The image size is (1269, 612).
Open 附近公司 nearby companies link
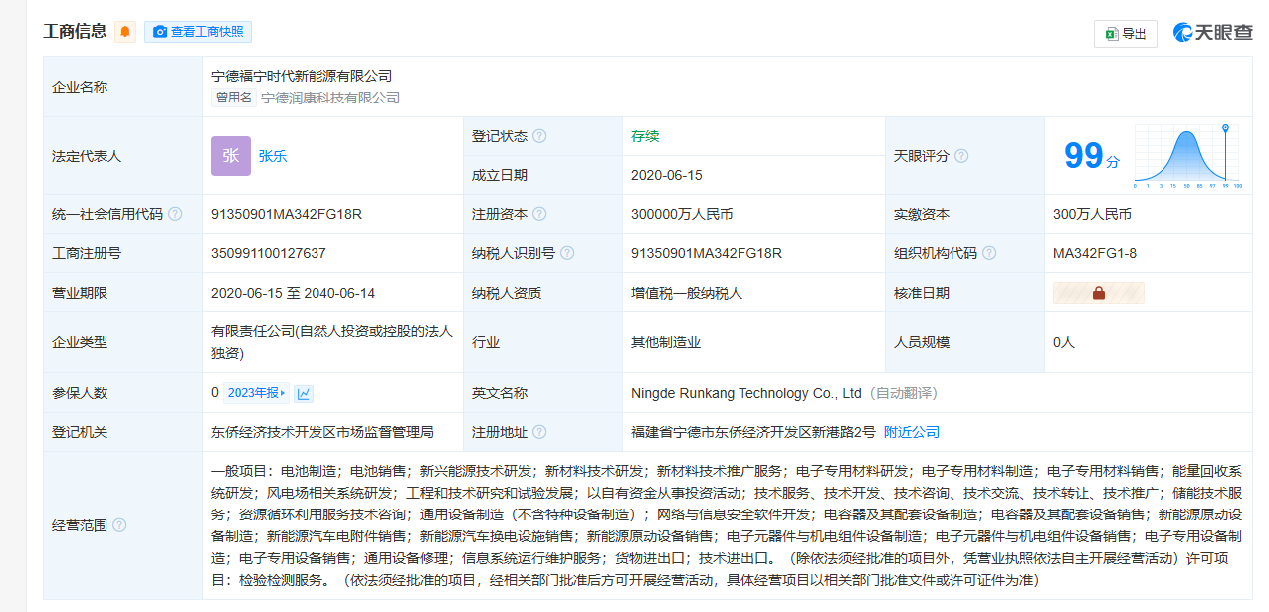point(911,432)
